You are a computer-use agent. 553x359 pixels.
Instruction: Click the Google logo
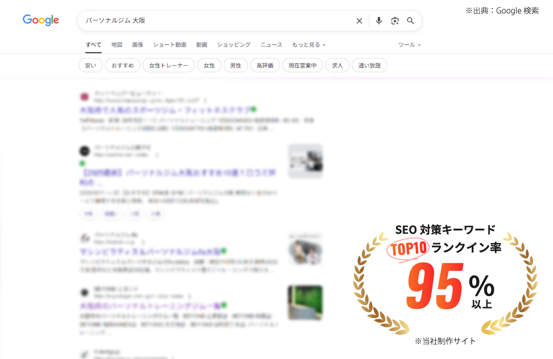(x=40, y=20)
